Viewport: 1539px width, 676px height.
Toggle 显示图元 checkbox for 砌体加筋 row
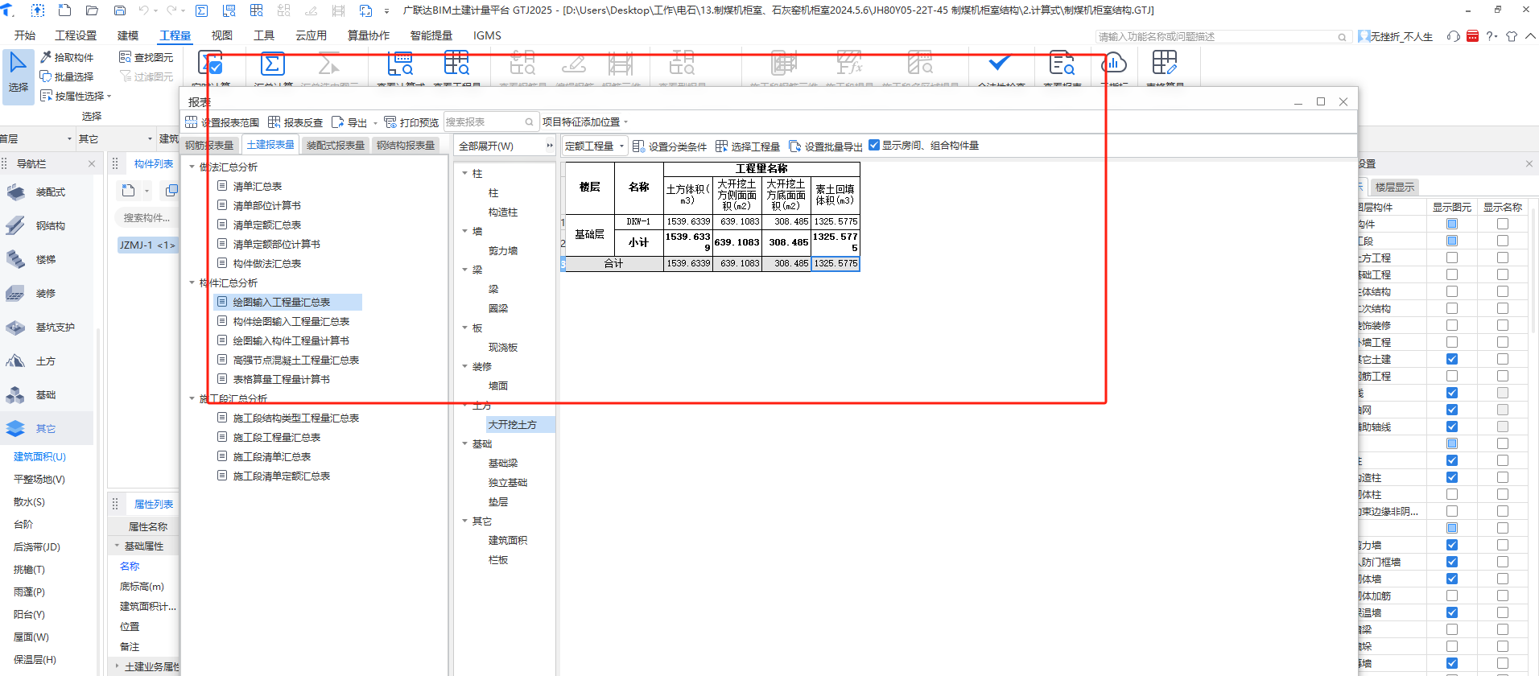(1452, 596)
